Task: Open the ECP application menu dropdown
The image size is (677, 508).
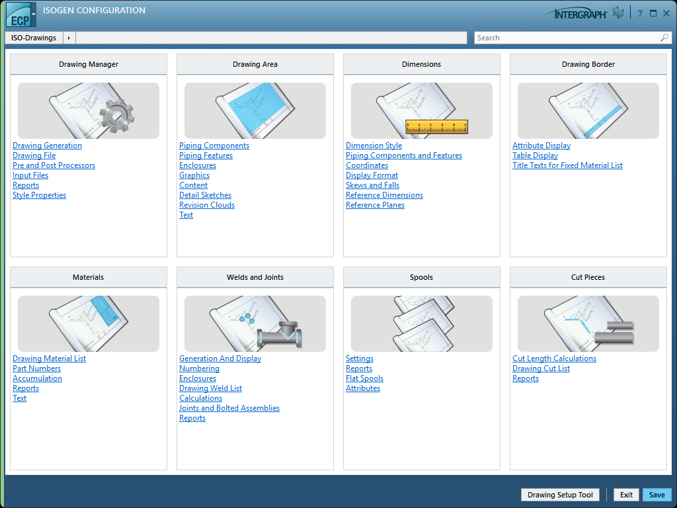Action: coord(34,14)
